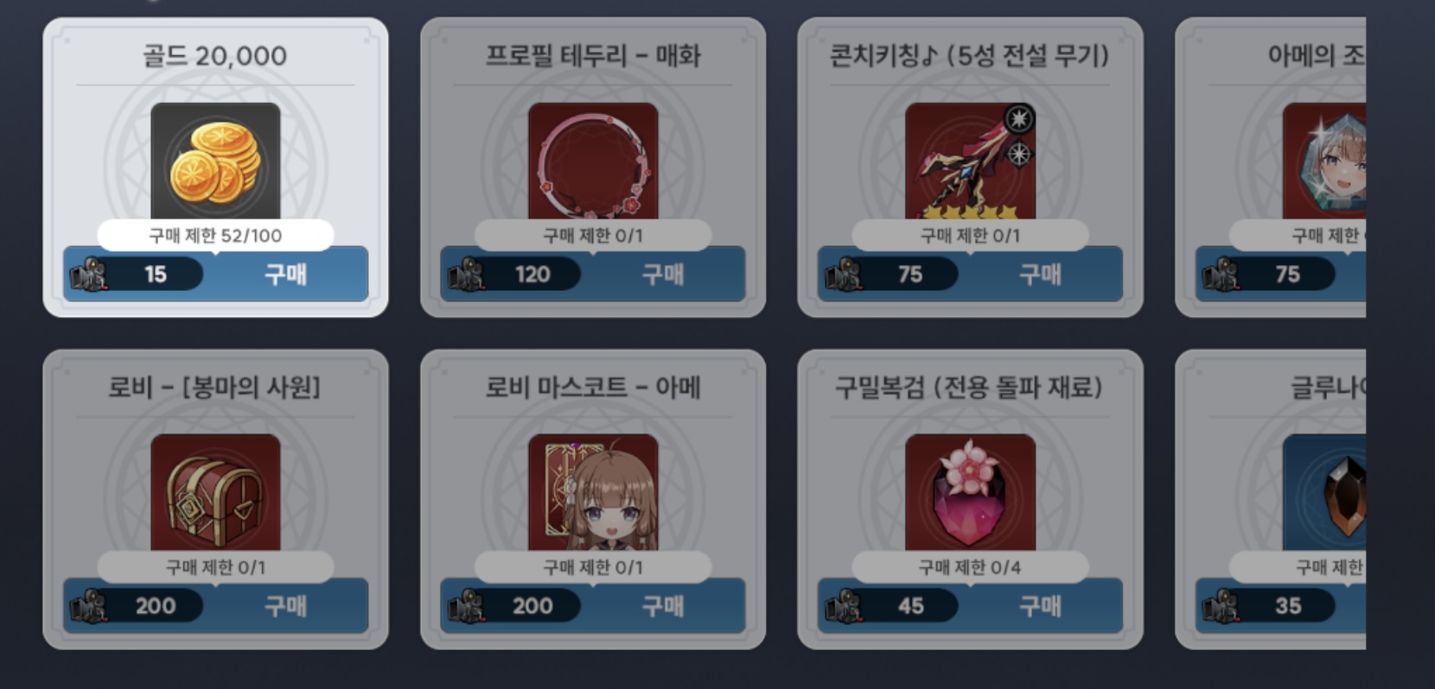Viewport: 1435px width, 689px height.
Task: Select the plum blossom profile frame icon
Action: point(593,161)
